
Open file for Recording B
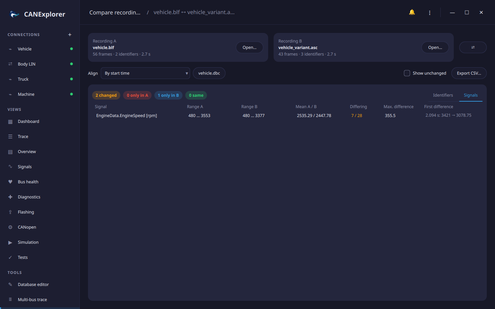(x=435, y=47)
